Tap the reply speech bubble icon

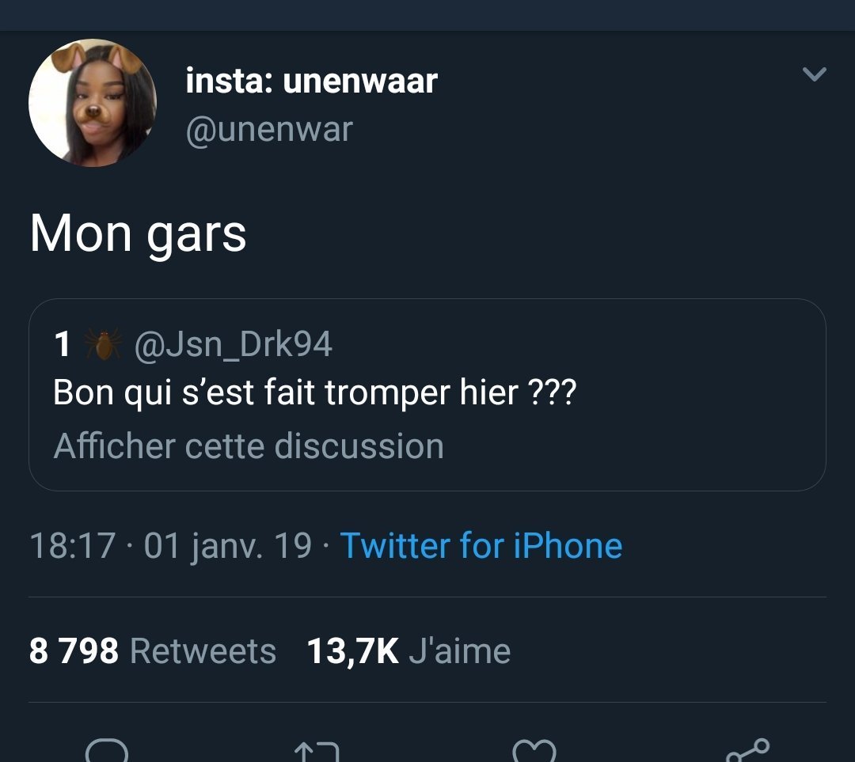click(106, 750)
